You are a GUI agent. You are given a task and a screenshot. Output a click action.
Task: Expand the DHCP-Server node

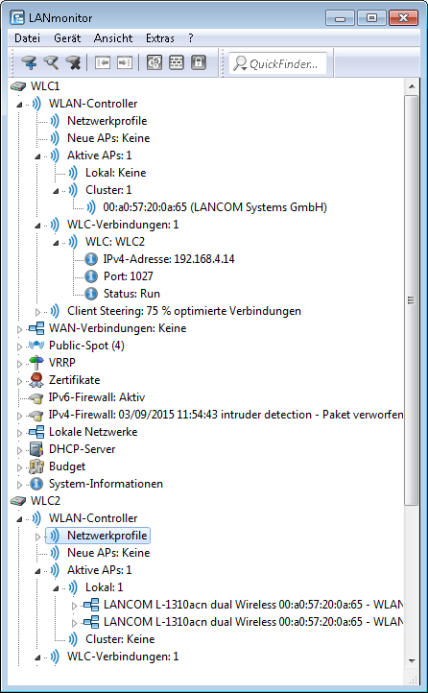[19, 450]
